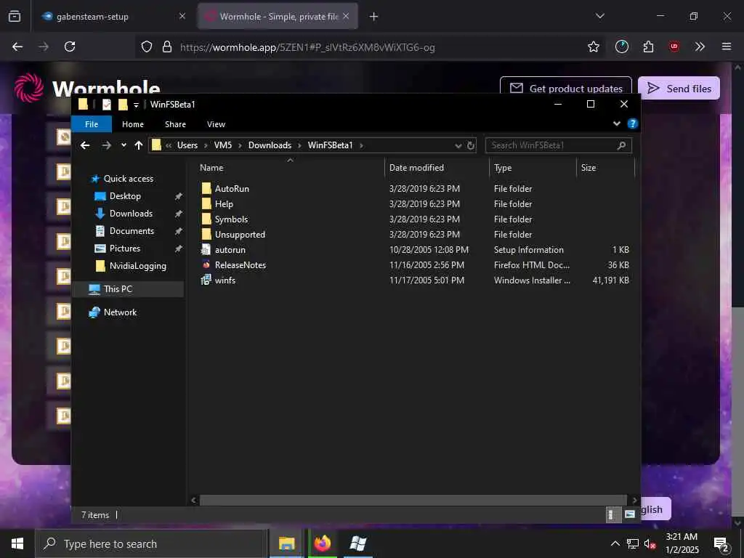Open the Firefox hamburger application menu
744x558 pixels.
click(x=726, y=46)
